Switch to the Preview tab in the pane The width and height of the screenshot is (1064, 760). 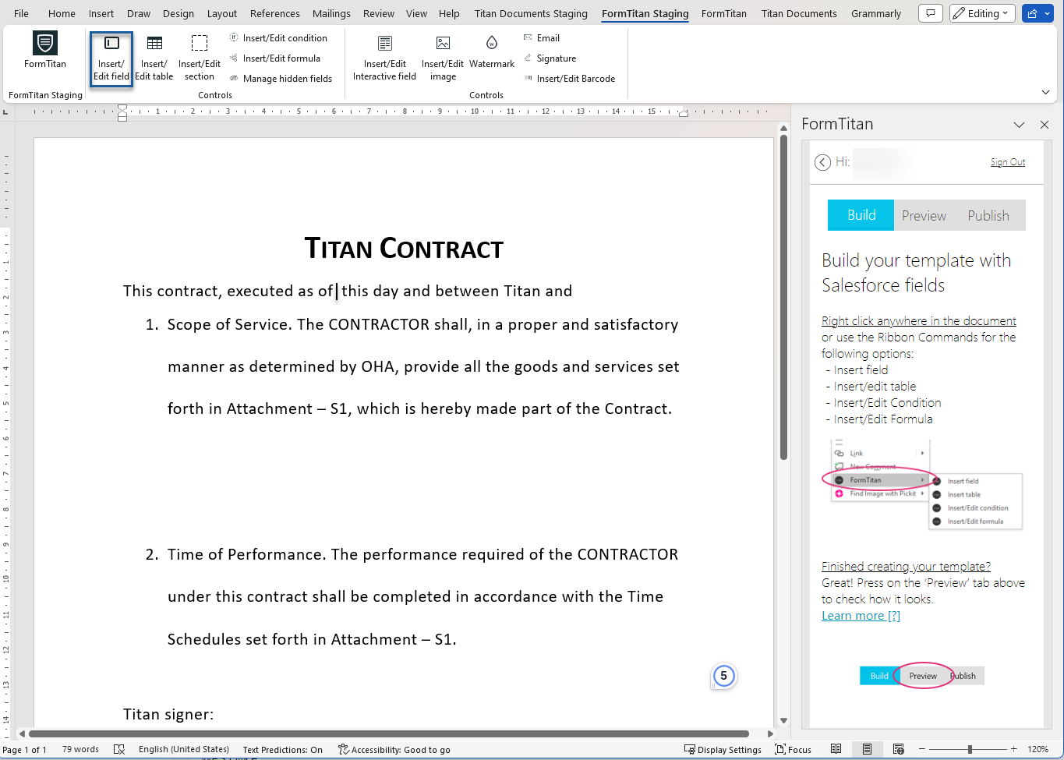click(924, 215)
